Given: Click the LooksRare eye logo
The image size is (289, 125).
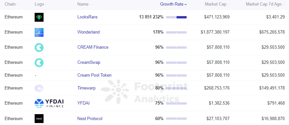Looking at the screenshot, I should click(x=39, y=17).
